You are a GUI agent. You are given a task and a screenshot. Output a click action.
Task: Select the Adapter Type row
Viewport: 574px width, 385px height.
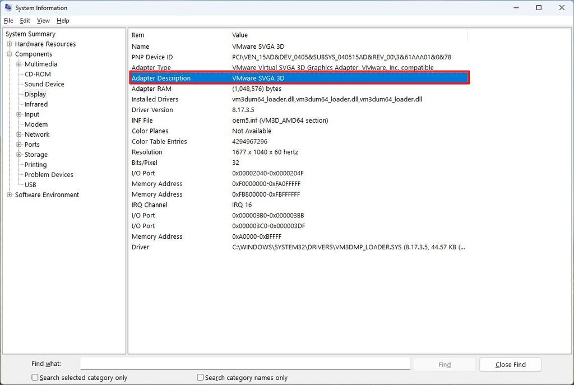pos(299,67)
